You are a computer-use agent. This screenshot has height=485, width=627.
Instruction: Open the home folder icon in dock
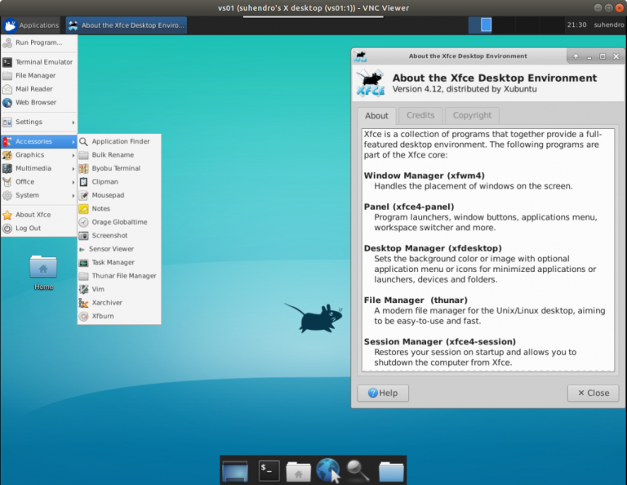tap(298, 471)
